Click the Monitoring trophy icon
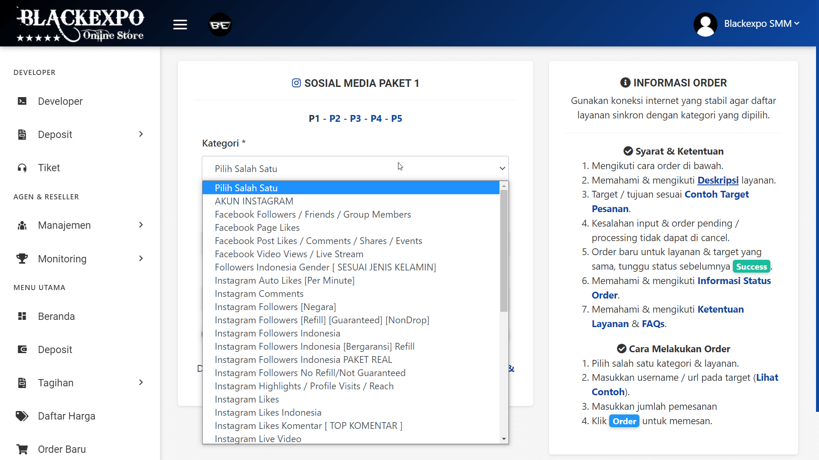819x460 pixels. (22, 258)
